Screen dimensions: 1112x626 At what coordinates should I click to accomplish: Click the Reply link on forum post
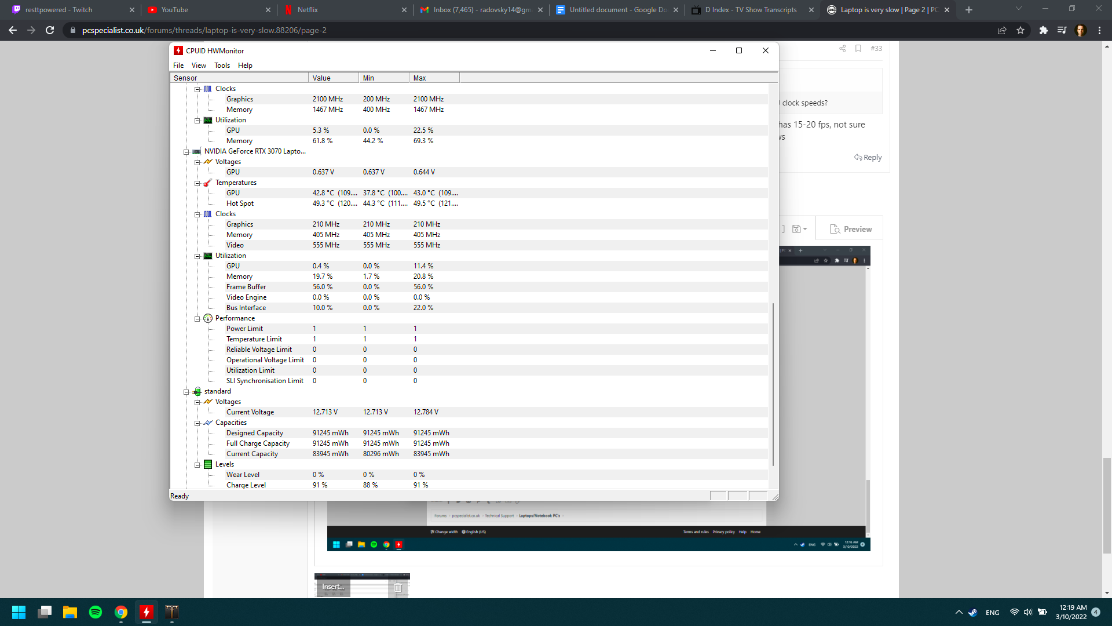pyautogui.click(x=868, y=158)
